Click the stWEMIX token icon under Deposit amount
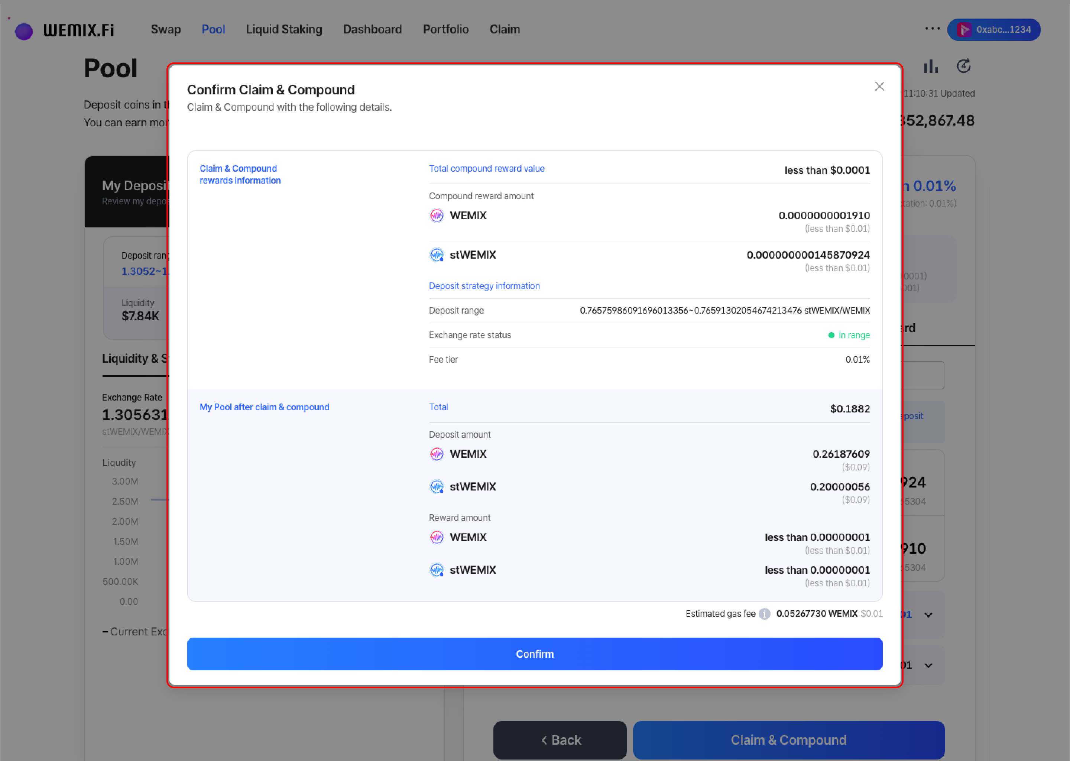The image size is (1070, 761). coord(437,487)
